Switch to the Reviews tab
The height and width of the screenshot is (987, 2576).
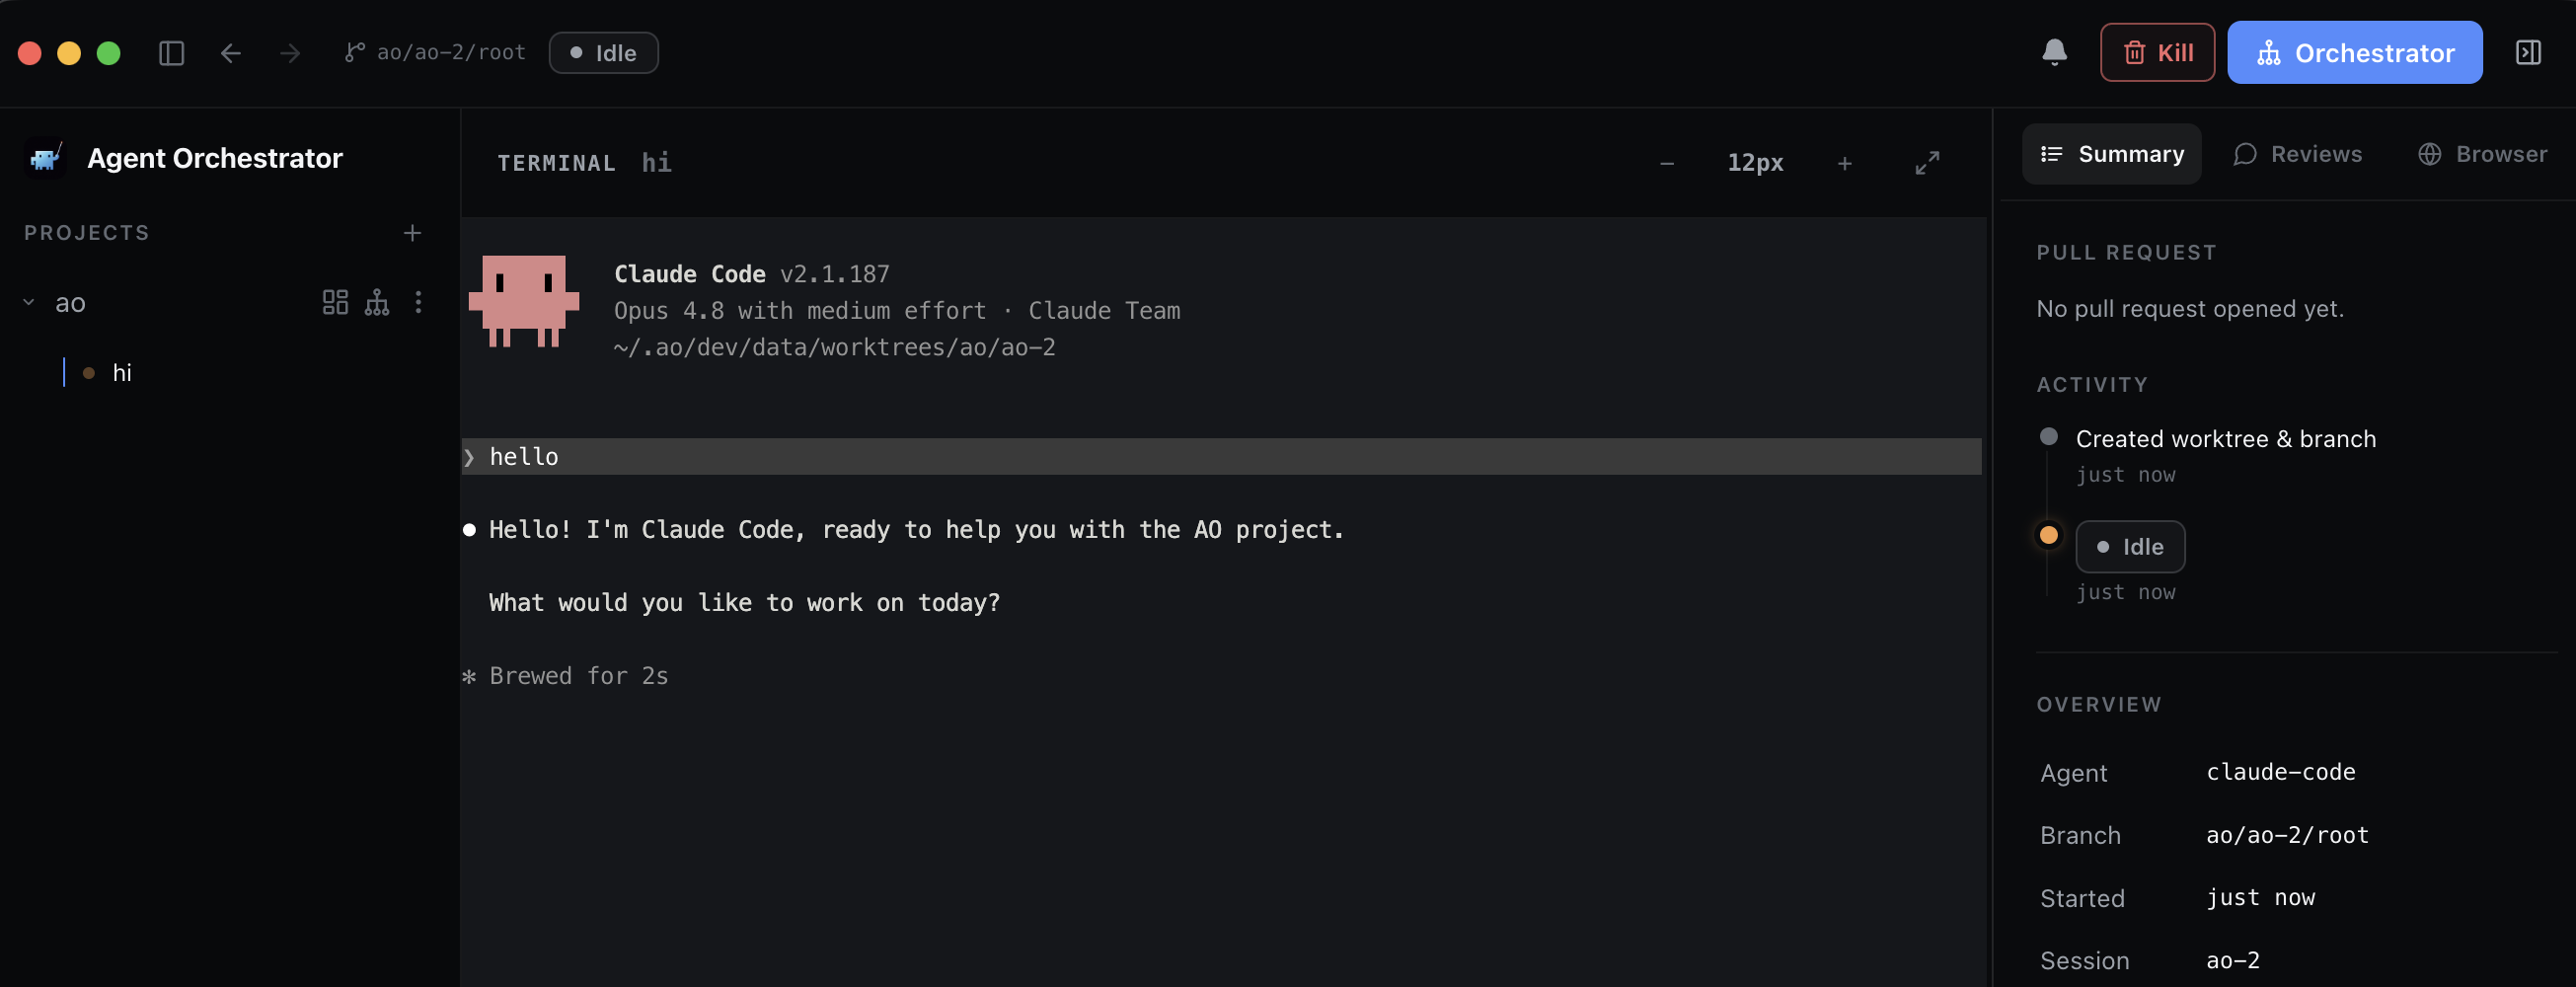click(x=2297, y=154)
